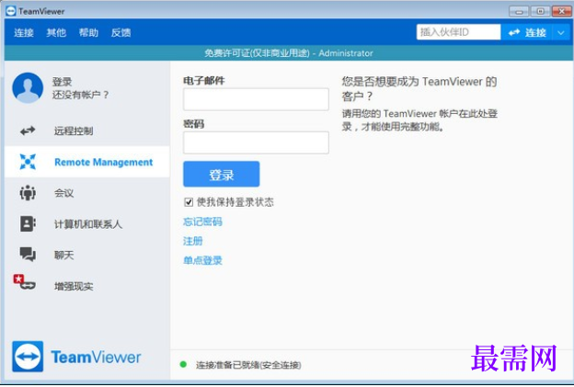
Task: Focus the 密码 password input field
Action: click(256, 142)
